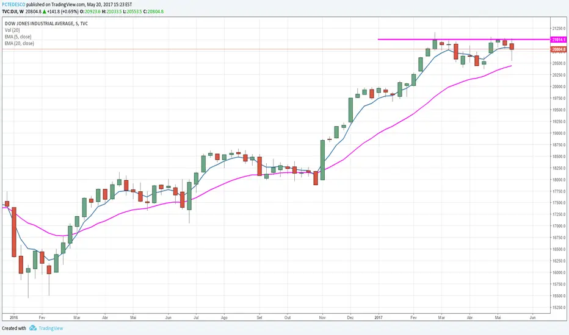This screenshot has width=569, height=335.
Task: Click the large green November breakout candle
Action: point(322,160)
